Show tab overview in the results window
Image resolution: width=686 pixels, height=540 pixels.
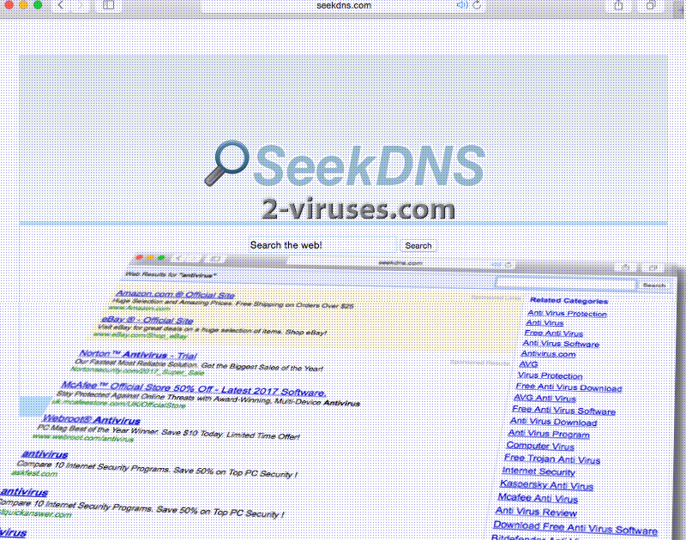pos(653,267)
